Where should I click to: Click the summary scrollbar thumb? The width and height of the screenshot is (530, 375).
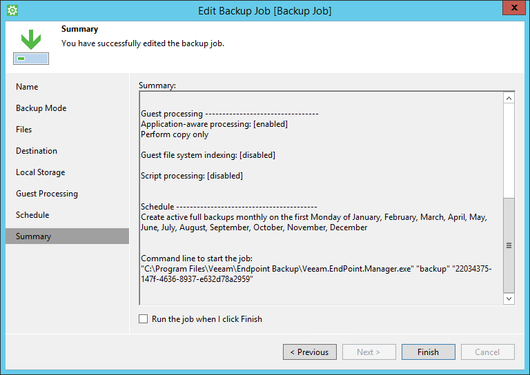[509, 245]
